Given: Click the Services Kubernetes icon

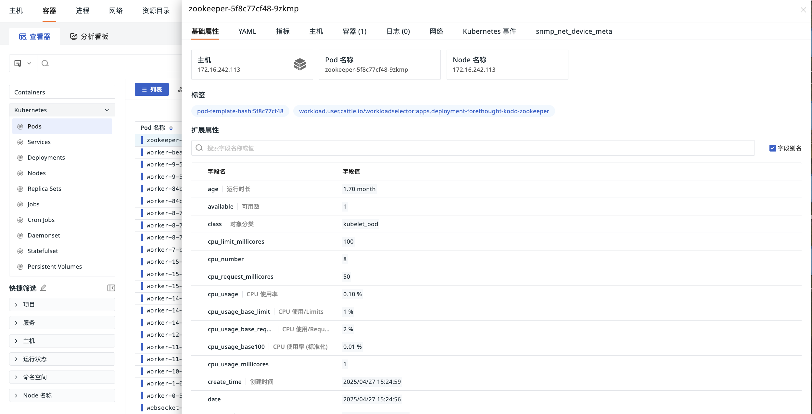Looking at the screenshot, I should [20, 142].
